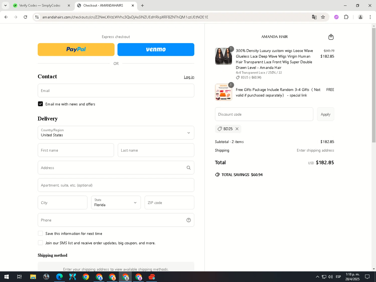Image resolution: width=376 pixels, height=282 pixels.
Task: Show hidden tray icons chevron
Action: click(317, 277)
